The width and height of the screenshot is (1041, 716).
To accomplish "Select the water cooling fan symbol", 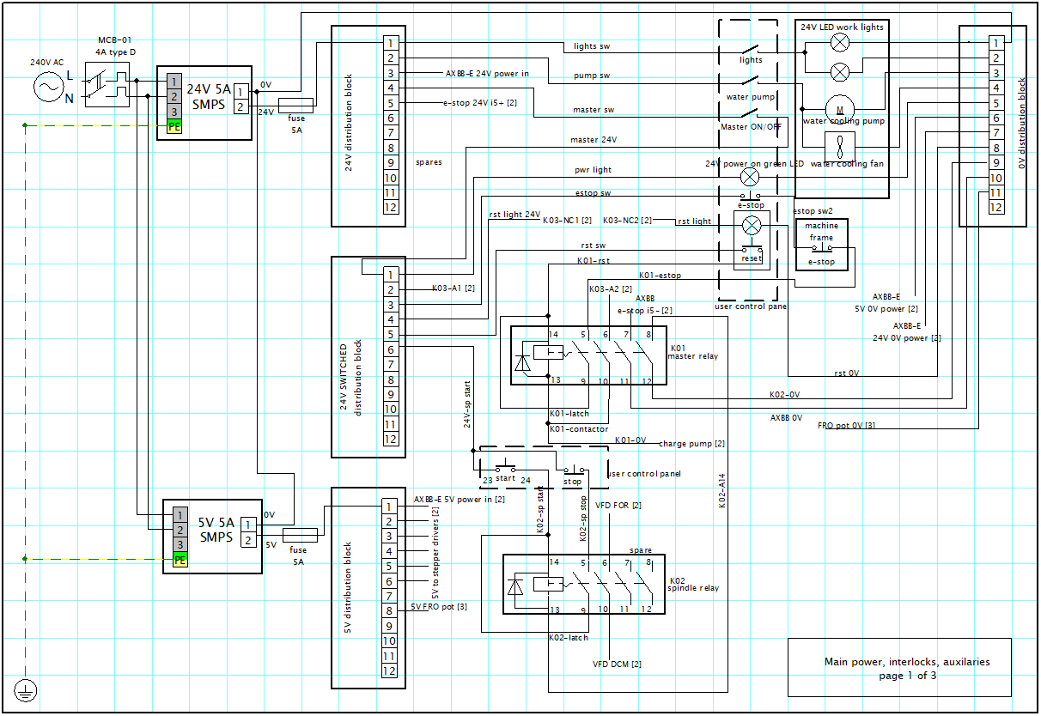I will pos(839,145).
